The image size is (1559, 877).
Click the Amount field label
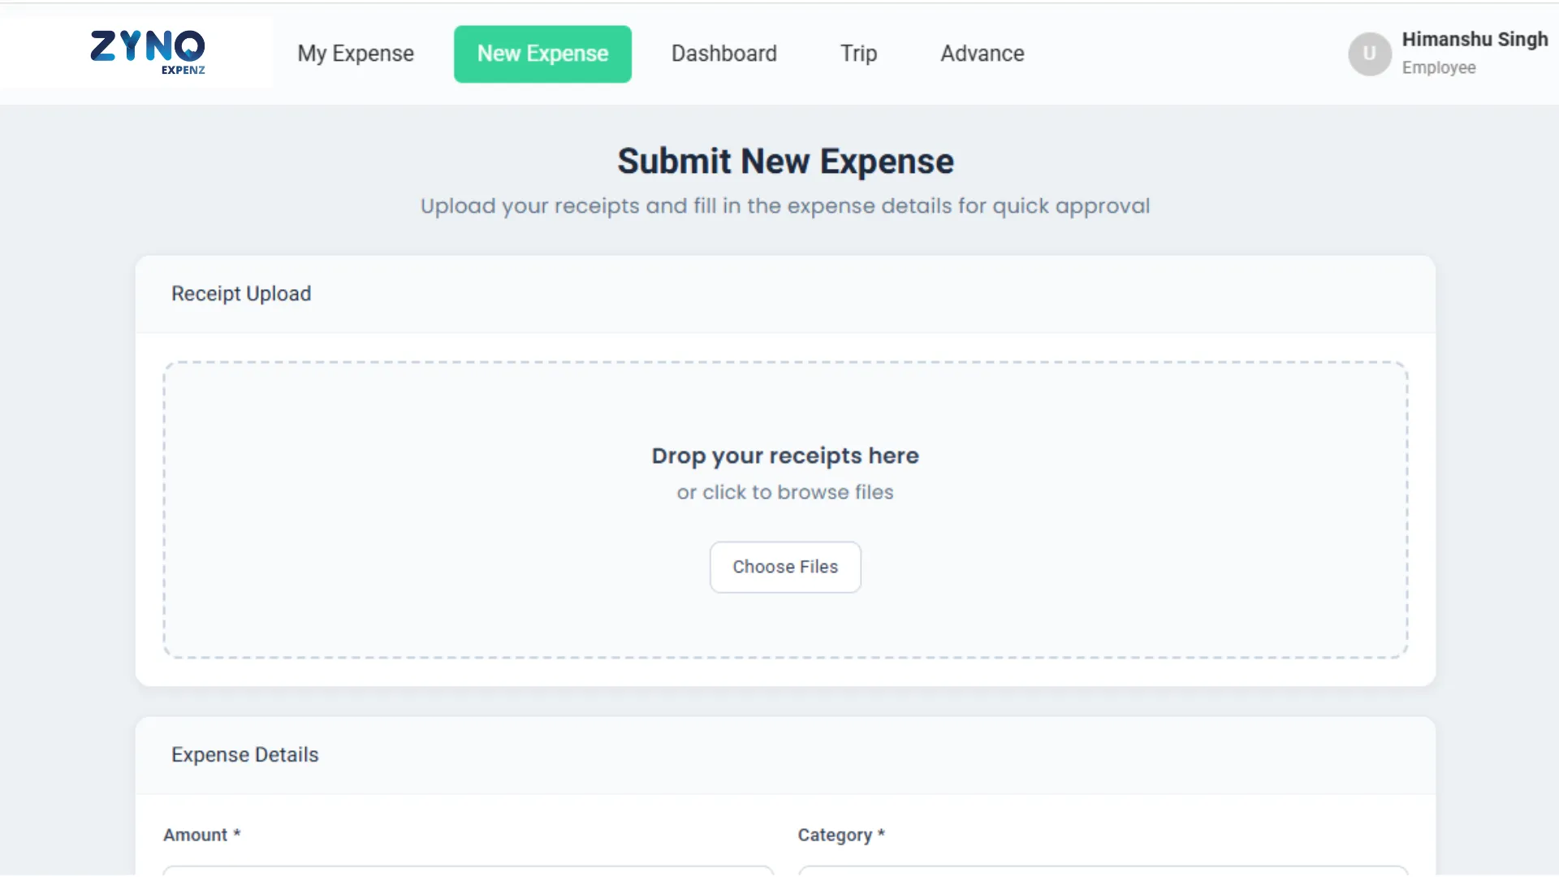[196, 835]
